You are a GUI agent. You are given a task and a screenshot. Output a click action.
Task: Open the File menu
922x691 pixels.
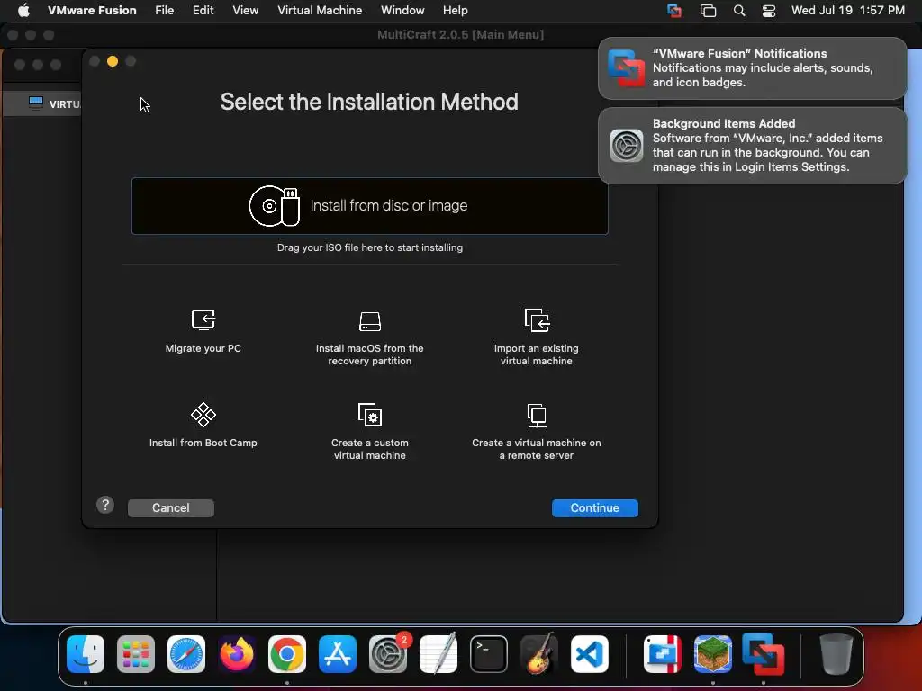pos(164,11)
